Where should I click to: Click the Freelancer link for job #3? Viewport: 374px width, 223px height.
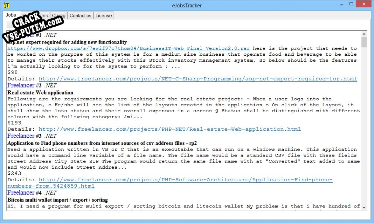coord(21,136)
